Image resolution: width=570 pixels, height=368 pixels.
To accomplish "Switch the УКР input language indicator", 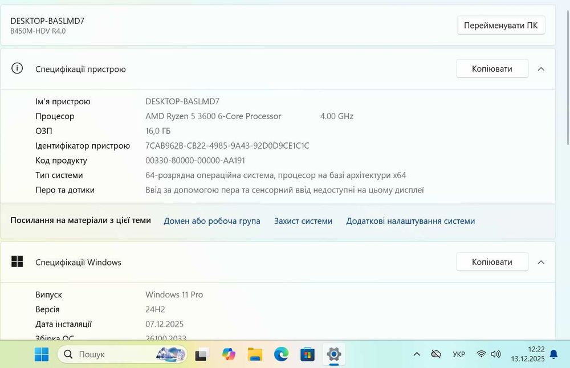I will pos(459,354).
